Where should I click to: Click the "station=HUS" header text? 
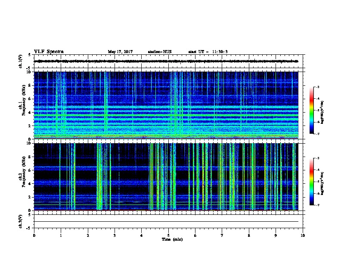160,52
